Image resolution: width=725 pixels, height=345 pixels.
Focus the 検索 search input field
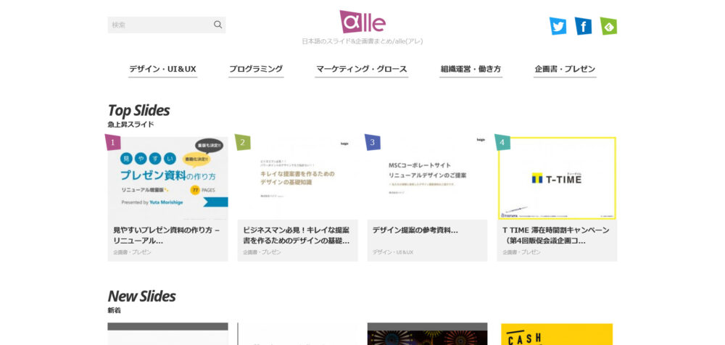[159, 25]
